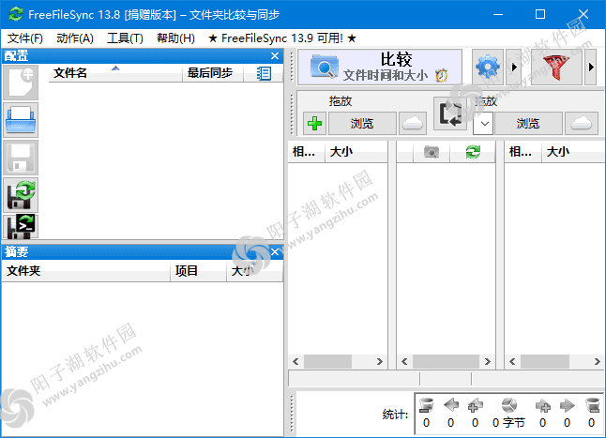
Task: Expand the arrow next to the comparison gear
Action: (514, 67)
